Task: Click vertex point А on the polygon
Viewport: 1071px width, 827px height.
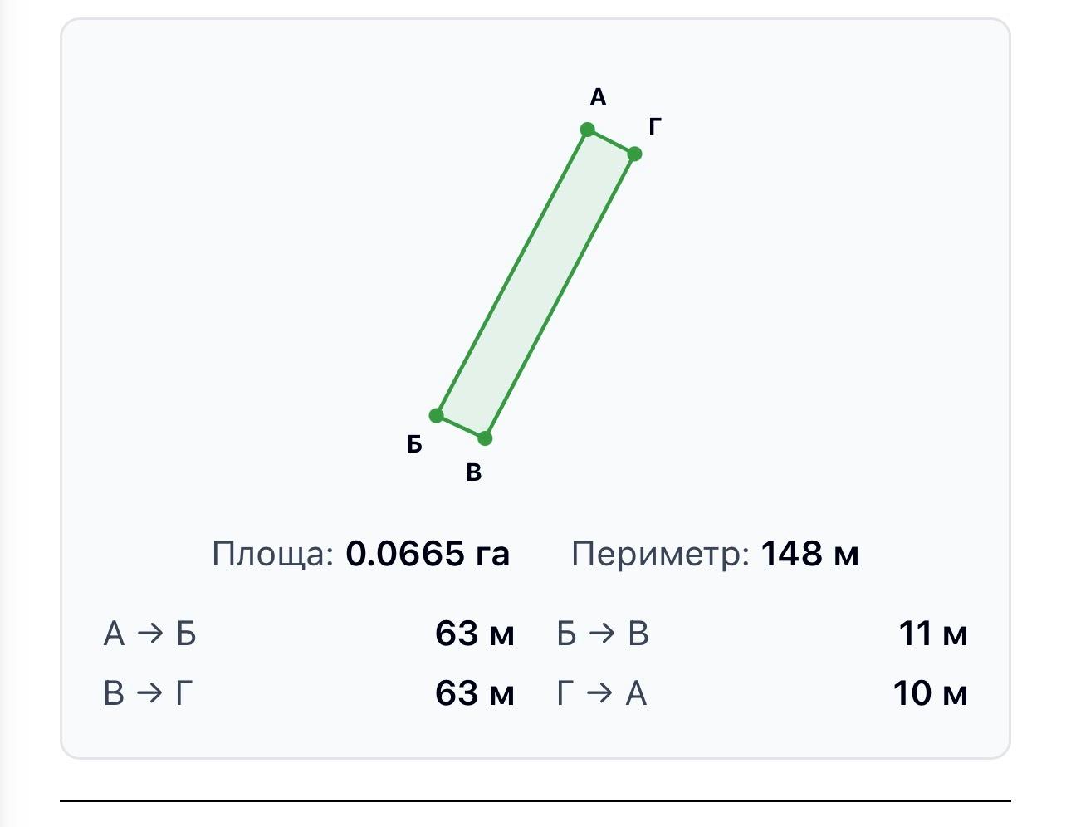Action: click(x=588, y=130)
